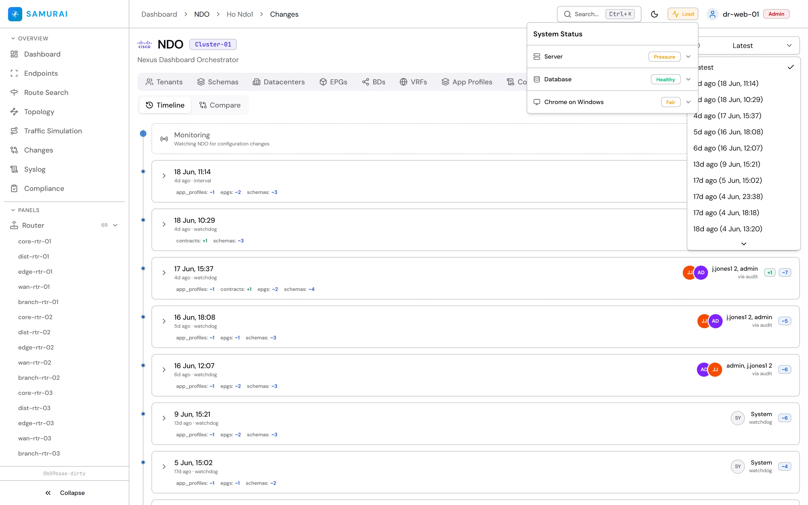808x505 pixels.
Task: Open the VRFs tab
Action: point(413,82)
